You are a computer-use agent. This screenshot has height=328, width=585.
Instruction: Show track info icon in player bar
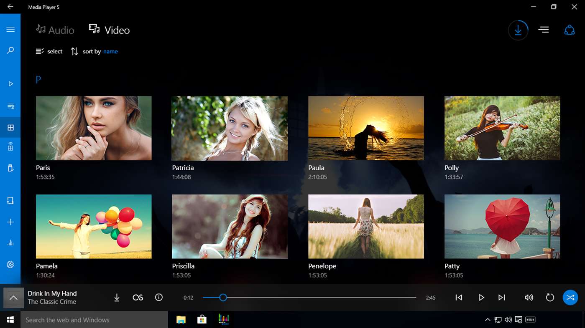(x=159, y=298)
